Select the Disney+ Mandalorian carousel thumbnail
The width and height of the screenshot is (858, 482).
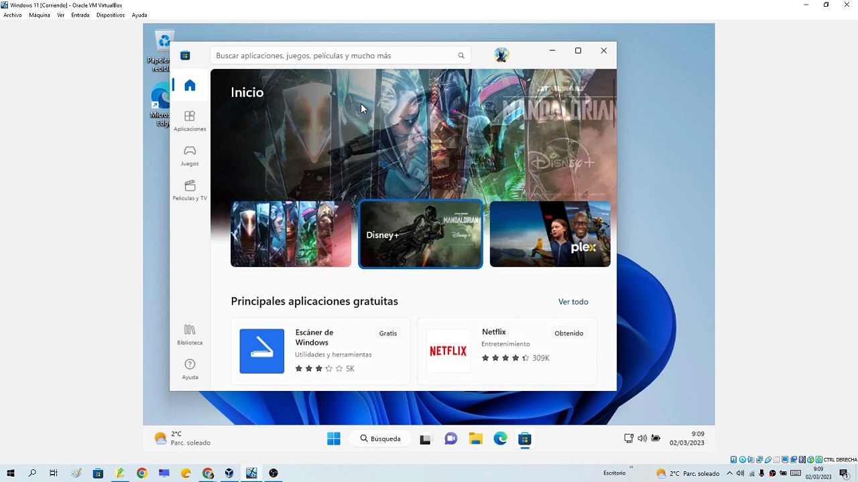coord(421,234)
